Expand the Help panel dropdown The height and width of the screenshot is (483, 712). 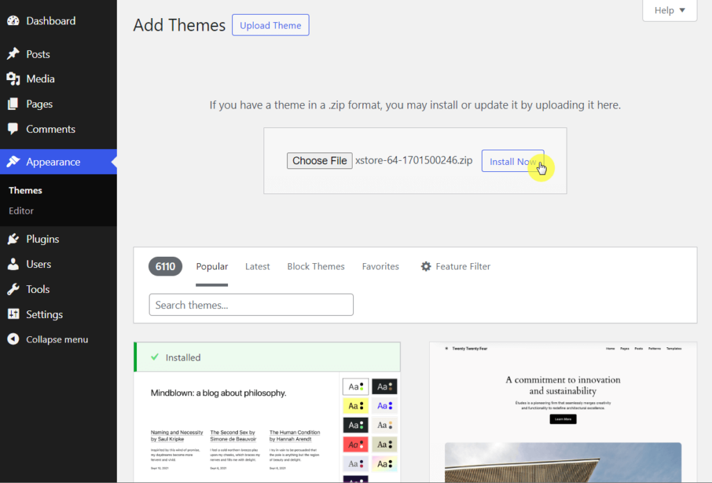click(x=669, y=10)
